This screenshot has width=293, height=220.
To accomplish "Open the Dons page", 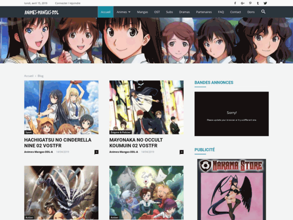I will 251,12.
